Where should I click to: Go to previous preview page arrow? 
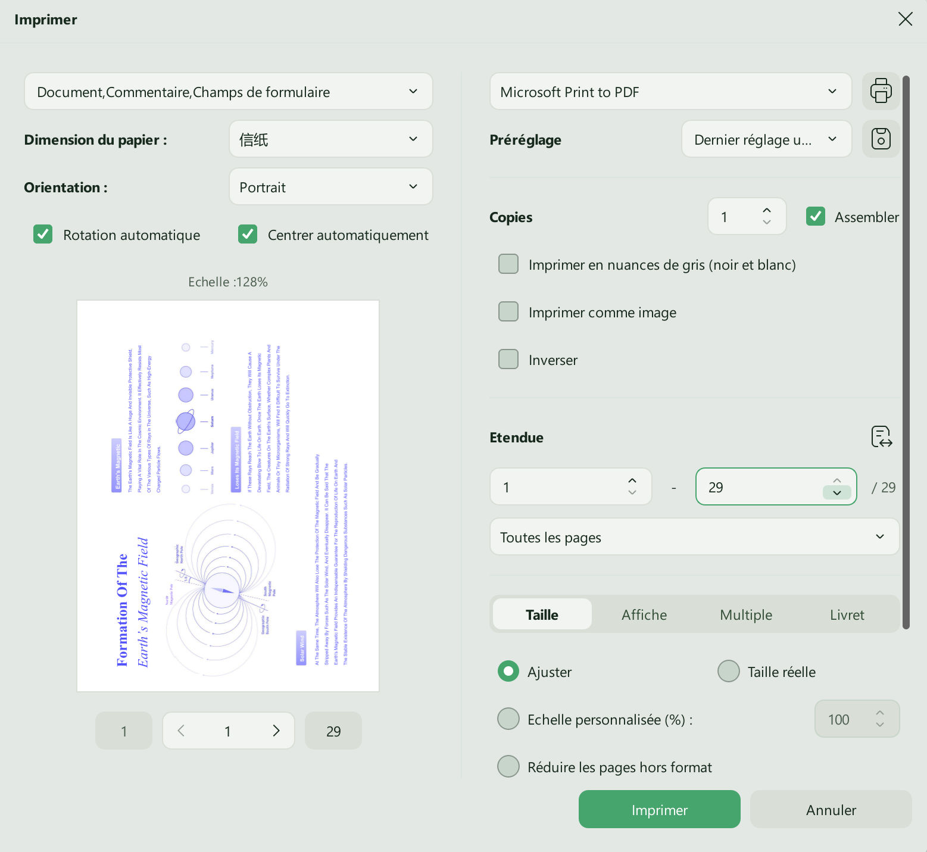tap(181, 731)
